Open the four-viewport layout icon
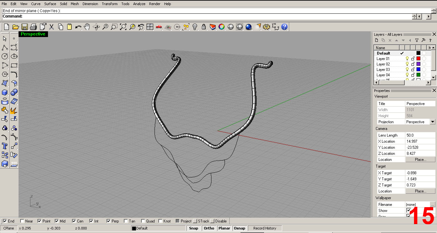 [x=150, y=27]
